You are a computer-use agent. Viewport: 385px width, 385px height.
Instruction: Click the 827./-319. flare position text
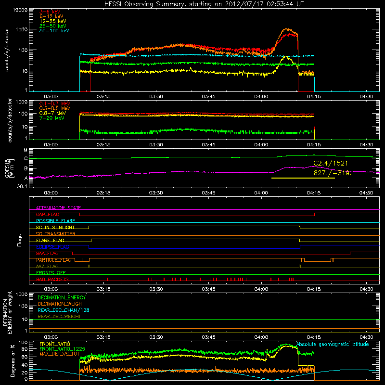[332, 173]
